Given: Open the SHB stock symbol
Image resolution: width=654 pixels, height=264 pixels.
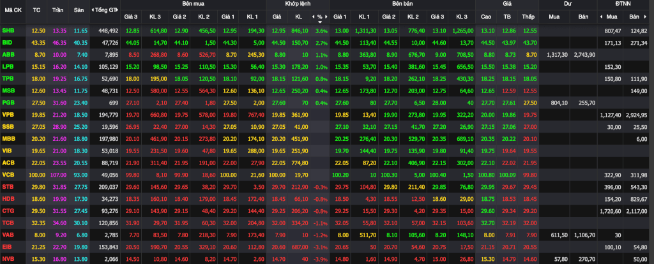Looking at the screenshot, I should (8, 31).
